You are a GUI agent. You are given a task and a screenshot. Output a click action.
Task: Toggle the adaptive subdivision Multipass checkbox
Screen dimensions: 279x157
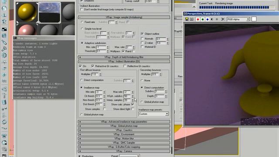point(123,51)
